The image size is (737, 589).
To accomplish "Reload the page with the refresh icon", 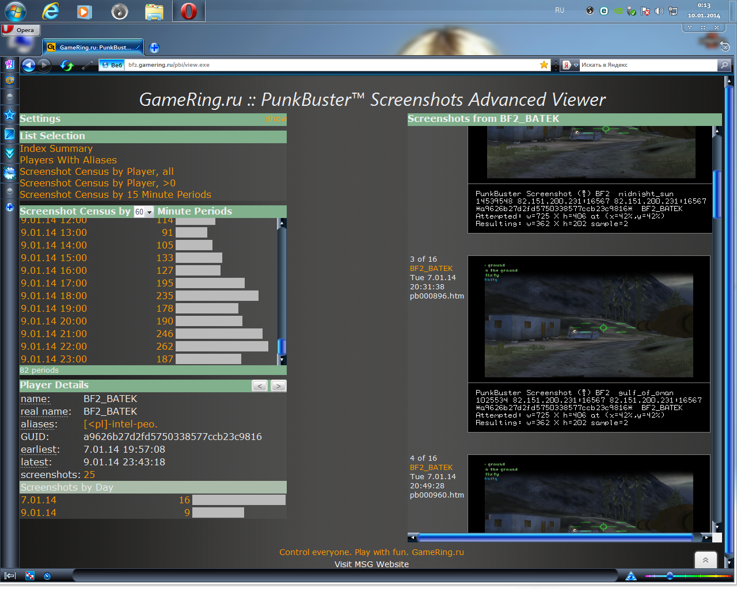I will tap(67, 66).
